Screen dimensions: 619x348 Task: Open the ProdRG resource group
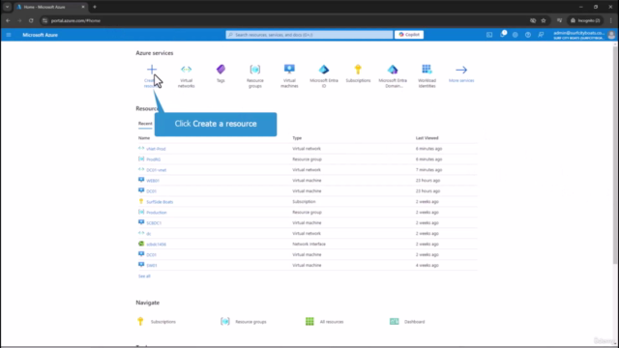pyautogui.click(x=153, y=159)
